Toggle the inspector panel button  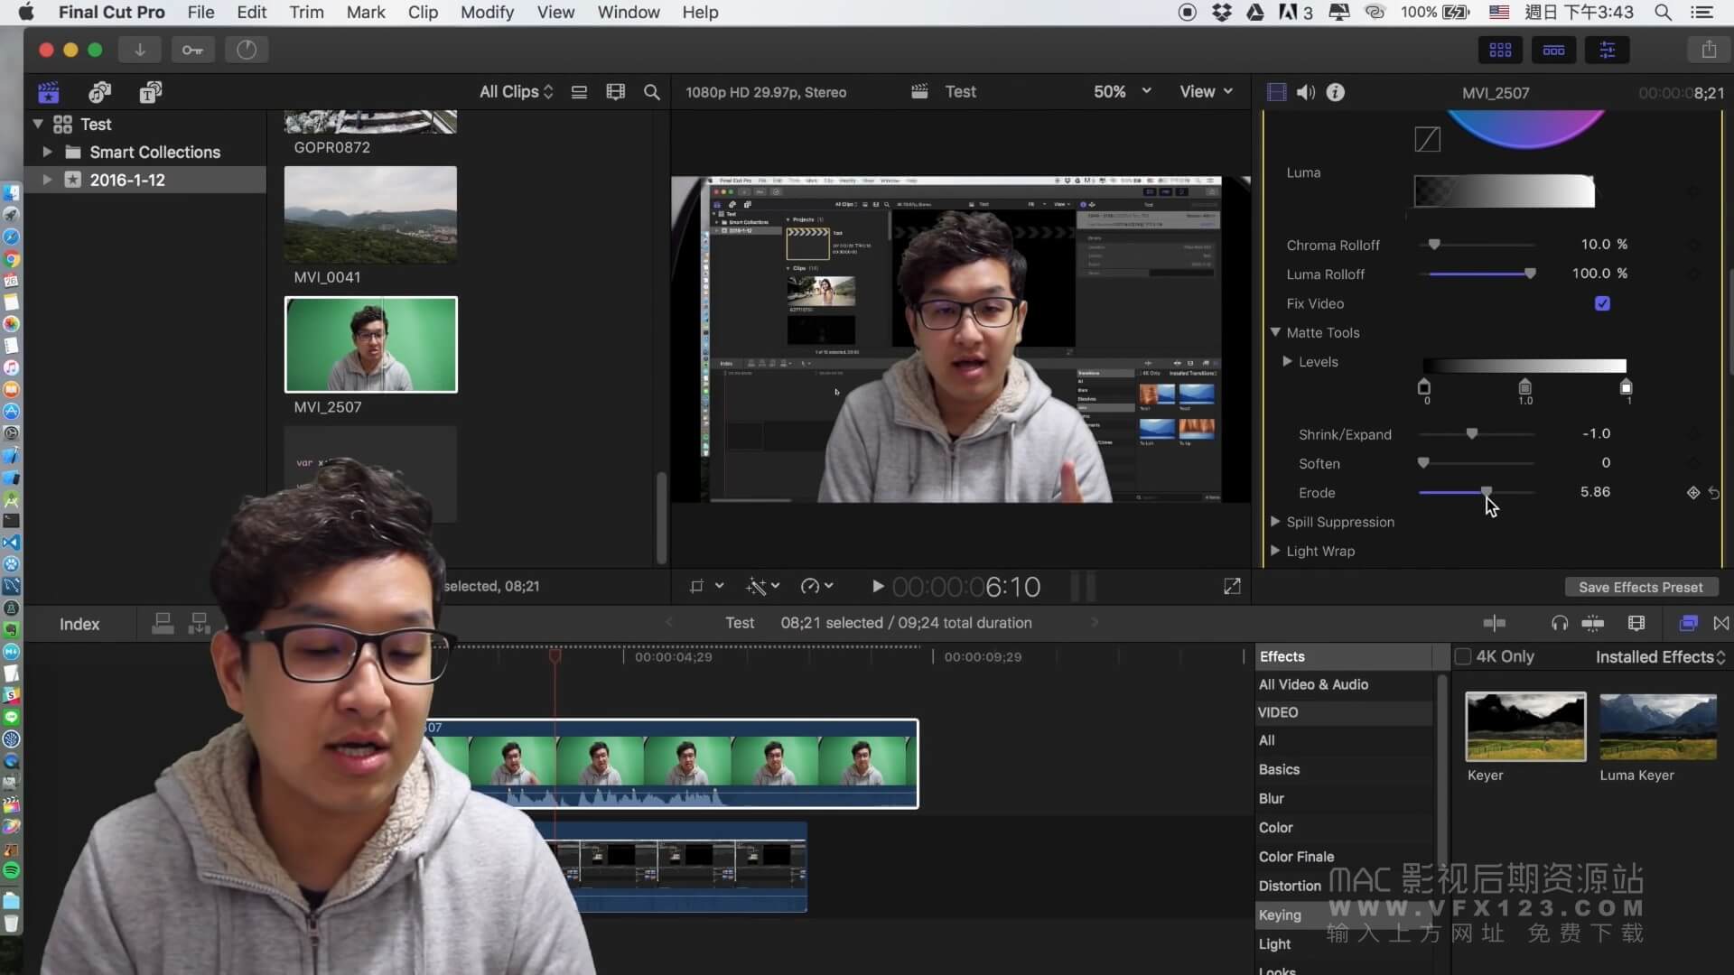tap(1607, 50)
